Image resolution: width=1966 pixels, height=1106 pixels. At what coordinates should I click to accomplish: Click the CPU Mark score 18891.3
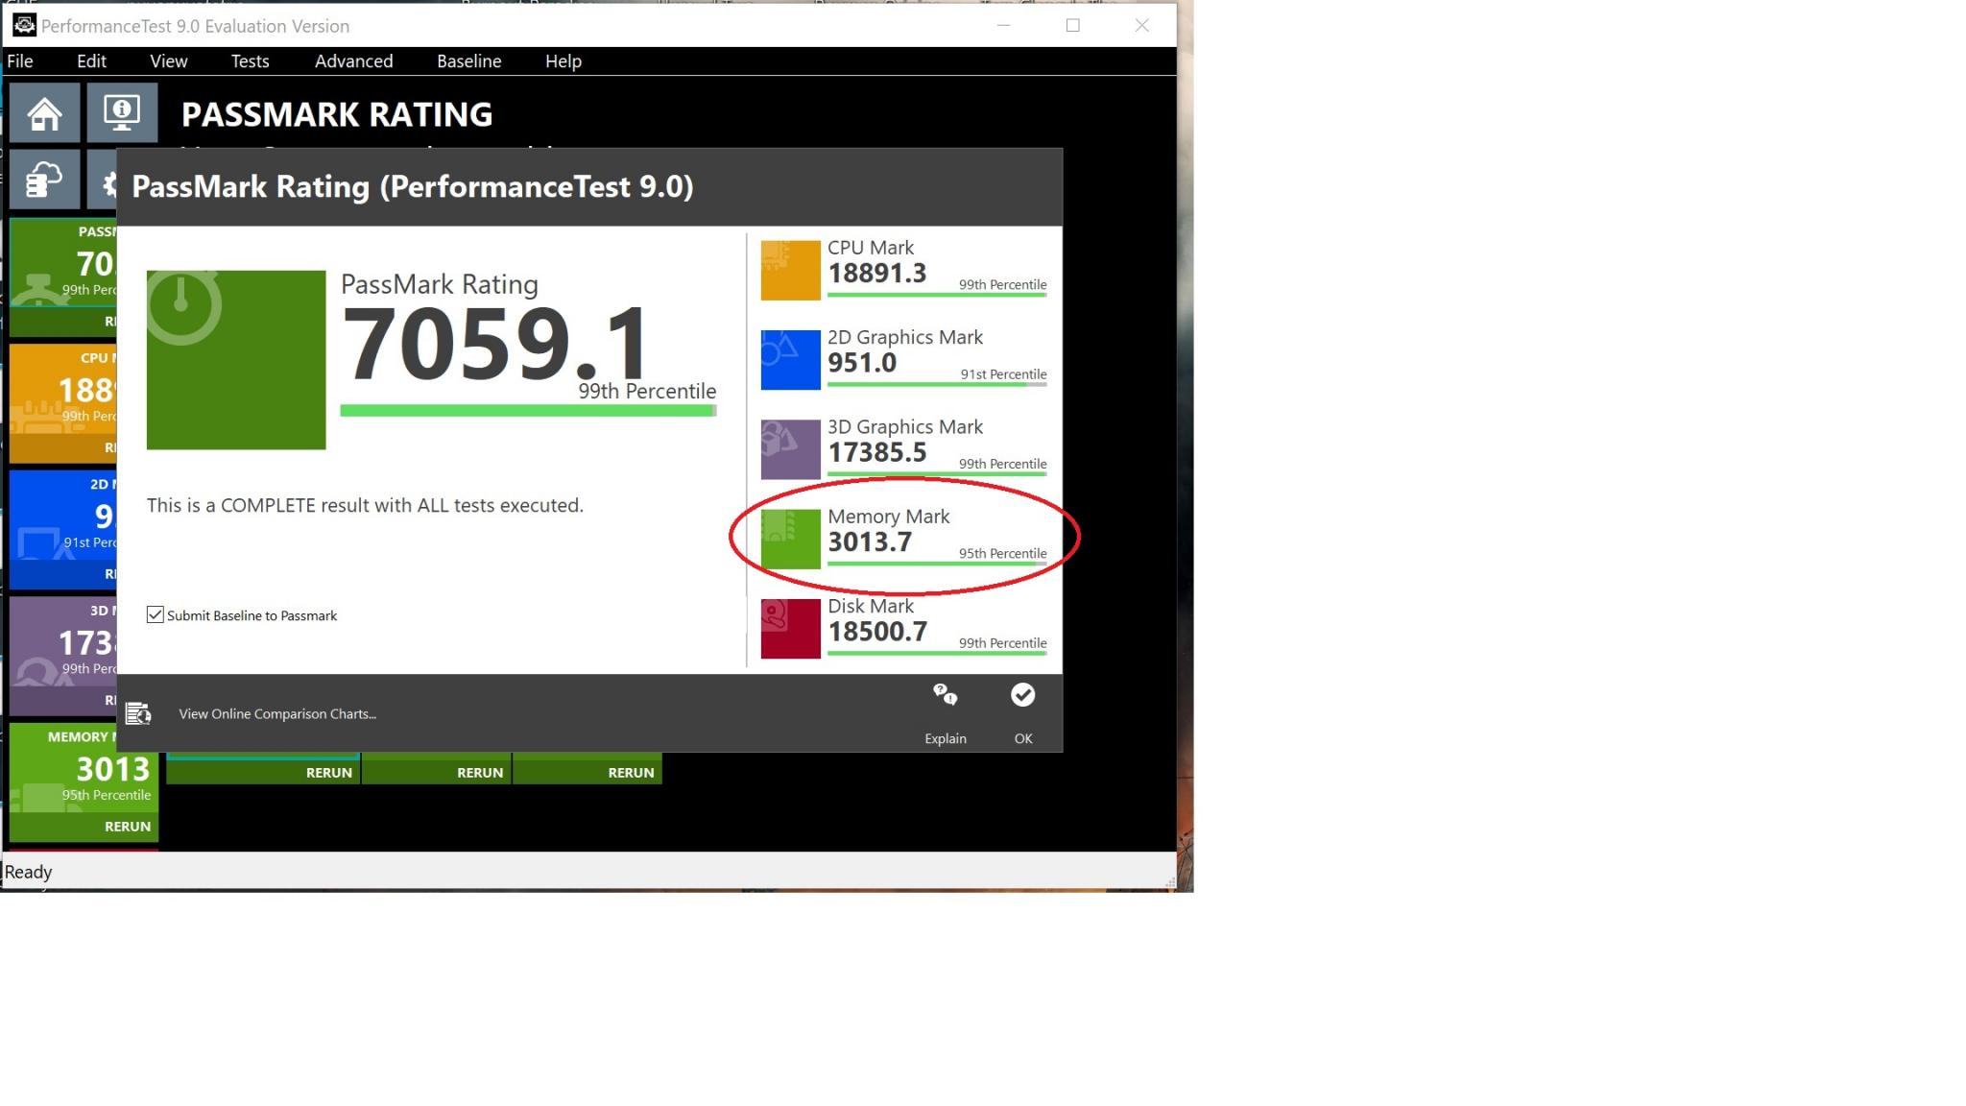(877, 274)
